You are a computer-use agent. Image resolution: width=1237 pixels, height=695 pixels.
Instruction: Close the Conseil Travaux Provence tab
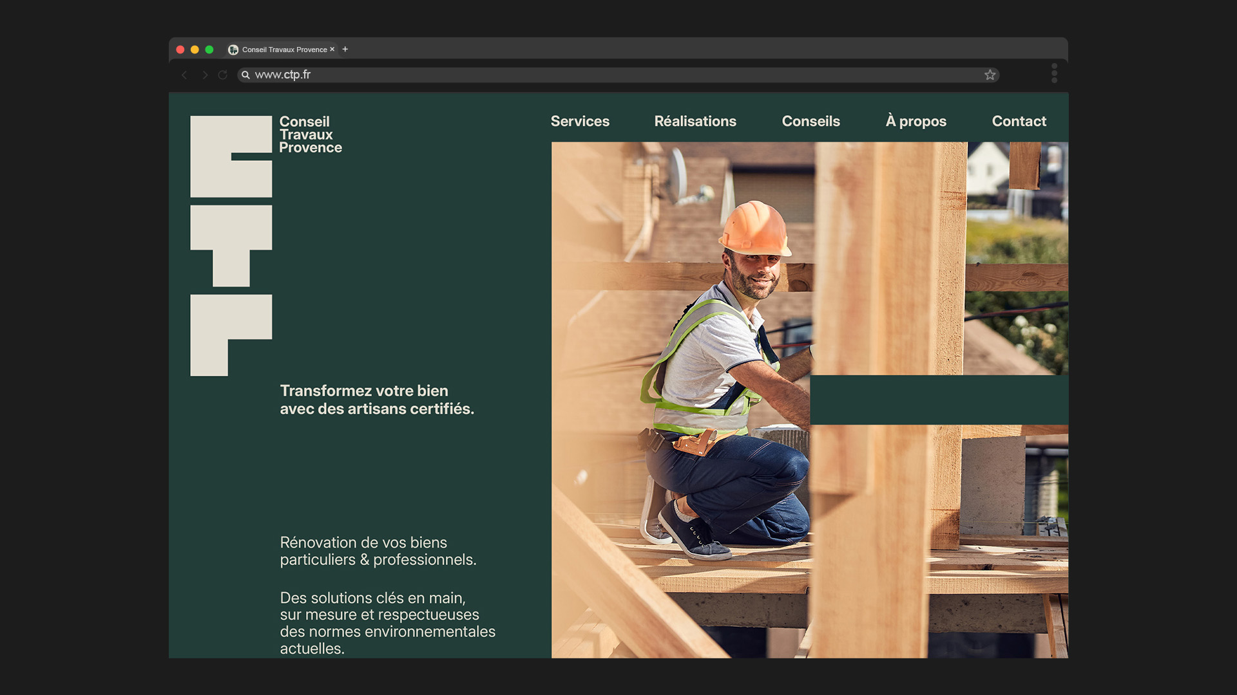click(332, 50)
